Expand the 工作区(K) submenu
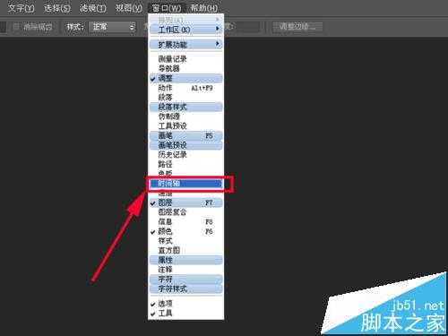The width and height of the screenshot is (448, 336). [x=185, y=30]
